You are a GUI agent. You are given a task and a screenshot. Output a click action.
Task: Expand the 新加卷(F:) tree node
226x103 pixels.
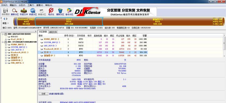[x=6, y=58]
